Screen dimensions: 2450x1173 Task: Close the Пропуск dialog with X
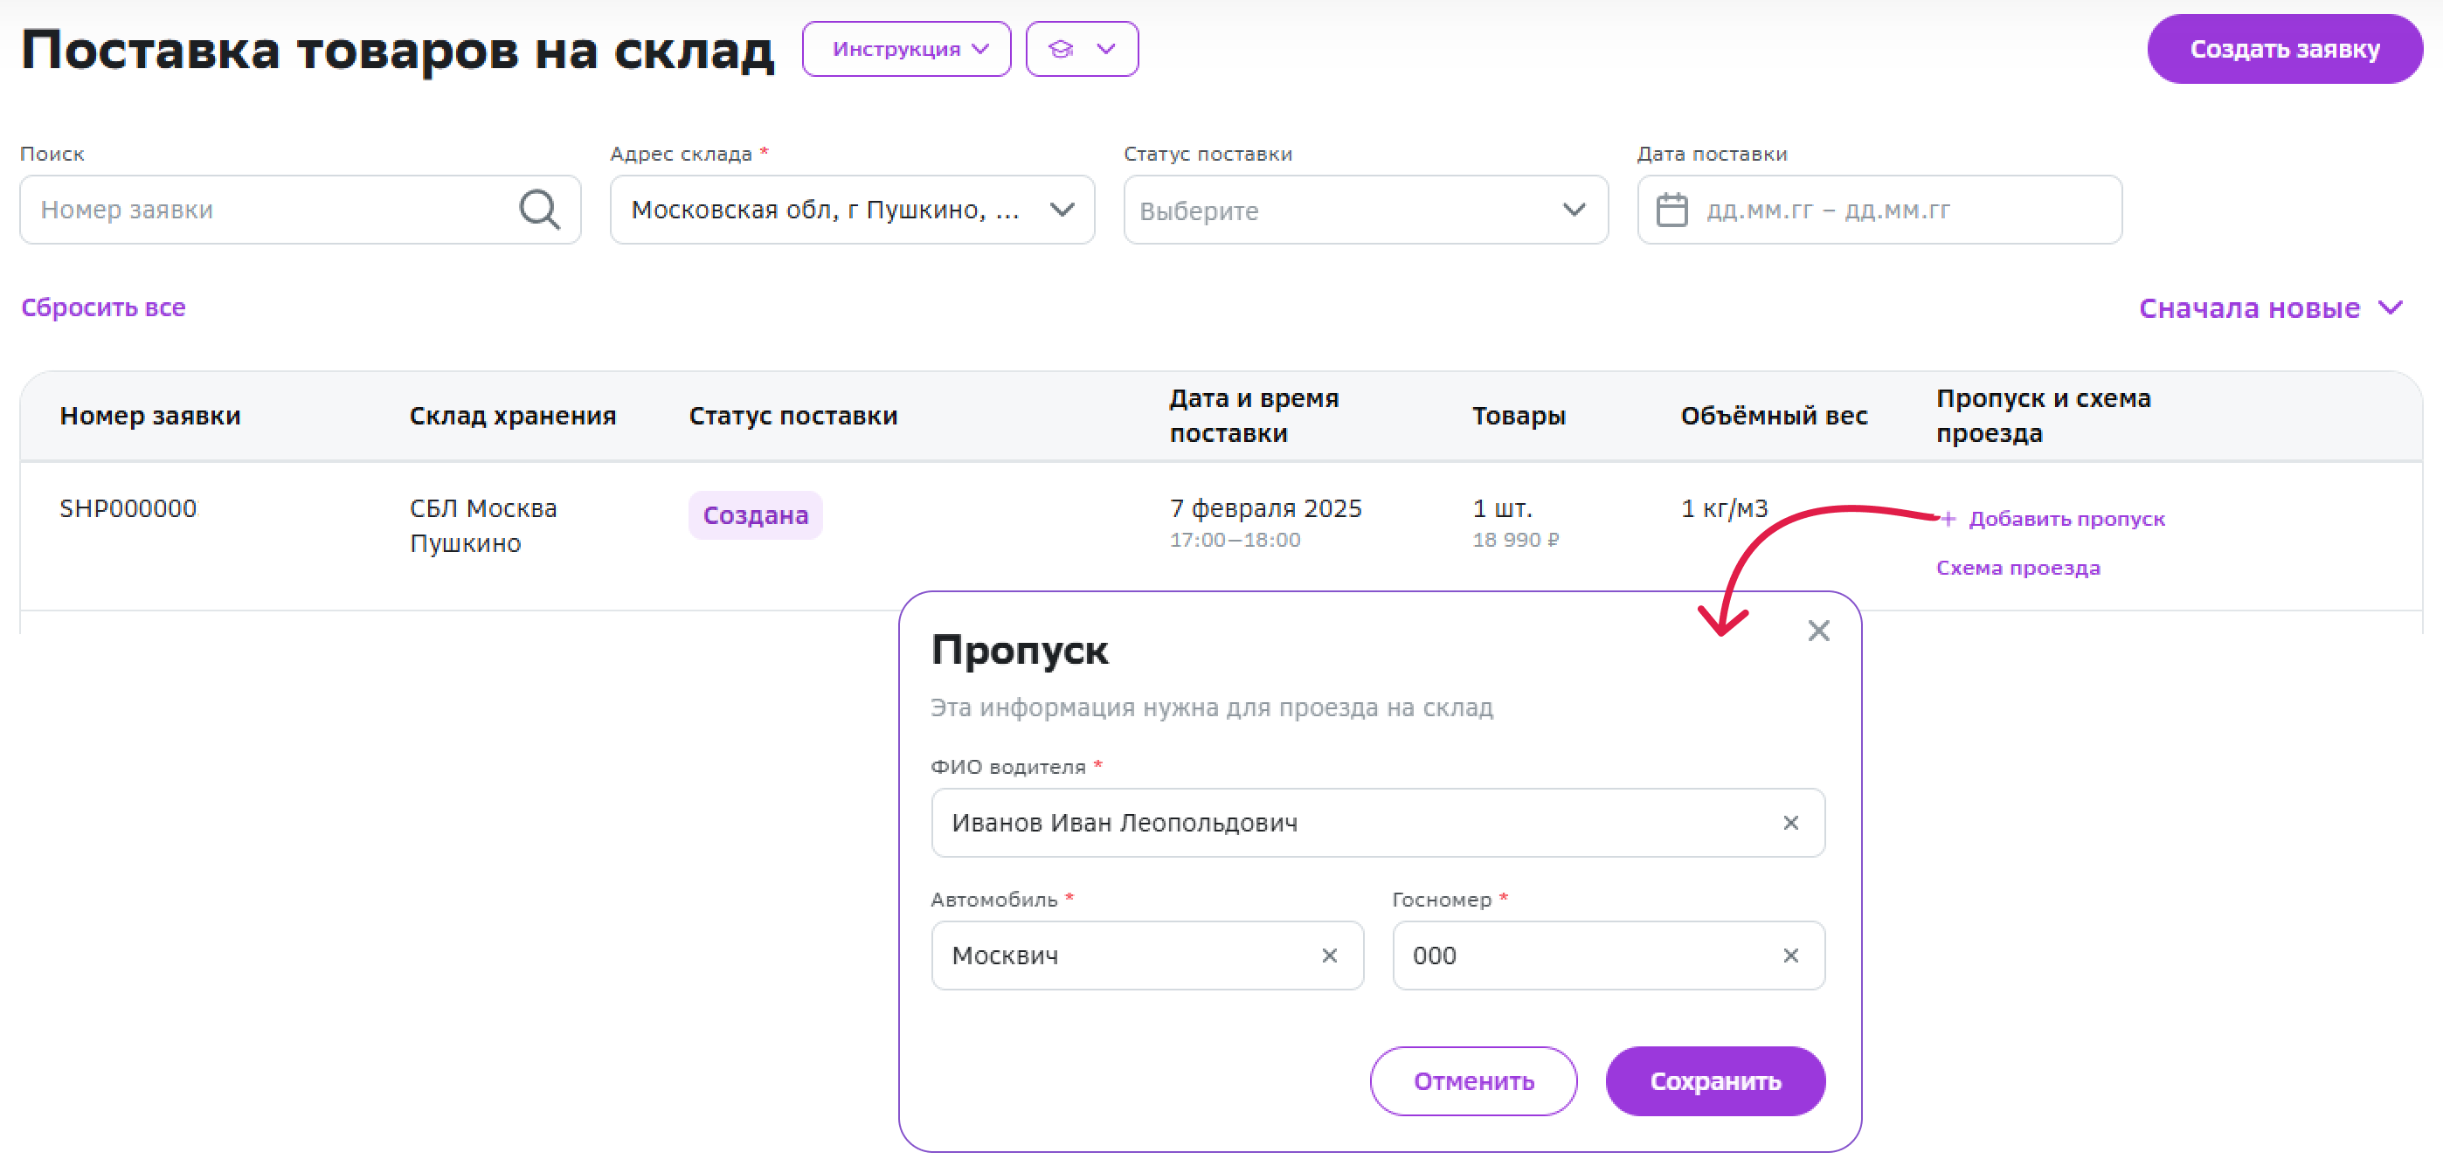coord(1817,631)
